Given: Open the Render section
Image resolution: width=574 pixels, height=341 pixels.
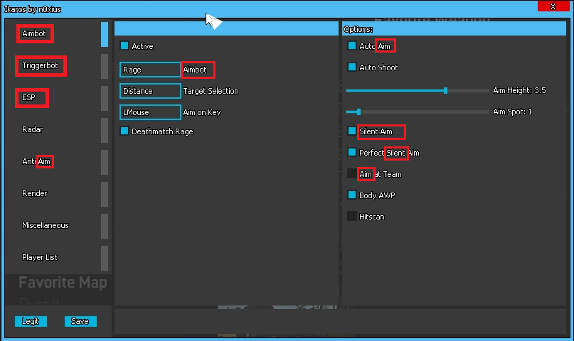Looking at the screenshot, I should click(x=34, y=193).
